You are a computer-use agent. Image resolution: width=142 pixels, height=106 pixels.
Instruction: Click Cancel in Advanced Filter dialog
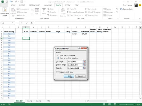coord(80,76)
